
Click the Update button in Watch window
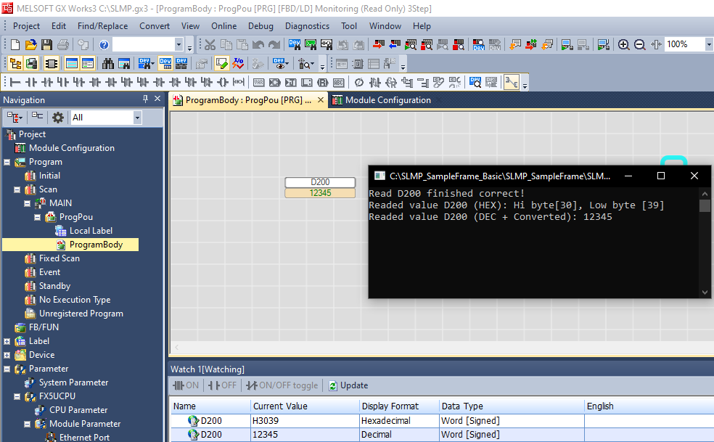[348, 385]
